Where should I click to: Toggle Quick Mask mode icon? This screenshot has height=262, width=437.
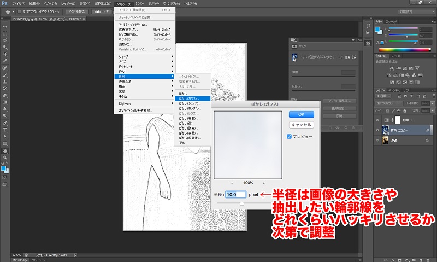(5, 177)
